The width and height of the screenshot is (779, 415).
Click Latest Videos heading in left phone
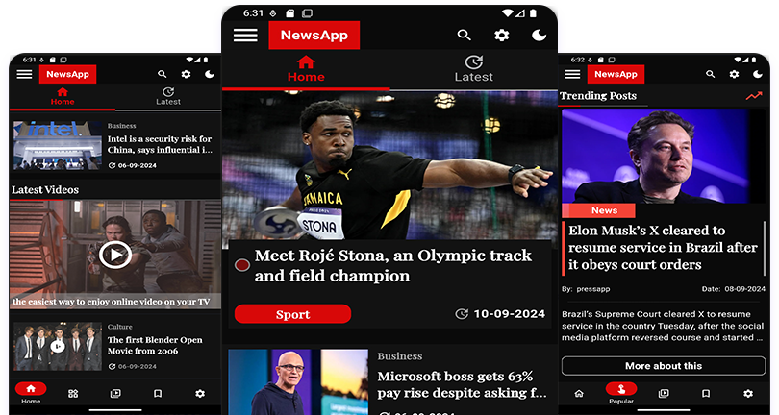(x=45, y=189)
